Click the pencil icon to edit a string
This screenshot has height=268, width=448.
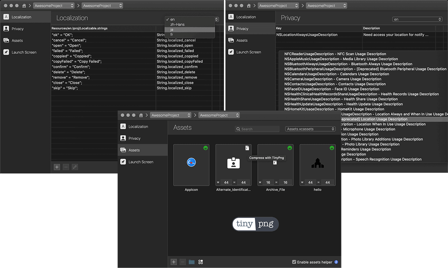click(74, 167)
